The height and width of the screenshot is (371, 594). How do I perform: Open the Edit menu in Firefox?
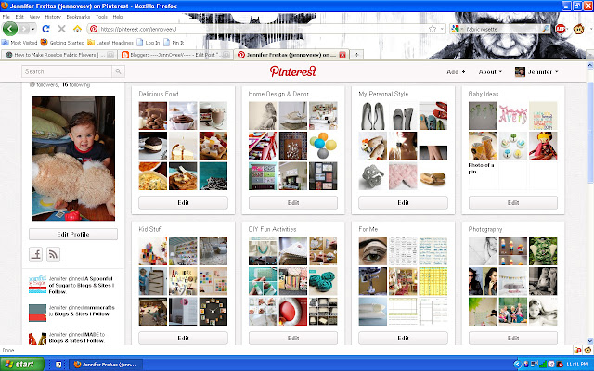[x=19, y=17]
